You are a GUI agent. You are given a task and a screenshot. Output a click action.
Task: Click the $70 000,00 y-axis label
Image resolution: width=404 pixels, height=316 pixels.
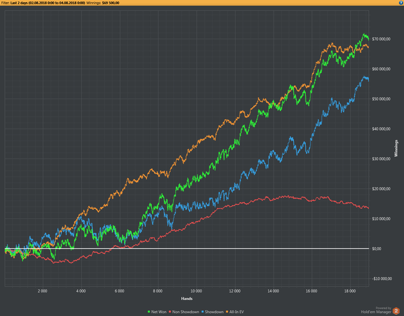coord(381,39)
